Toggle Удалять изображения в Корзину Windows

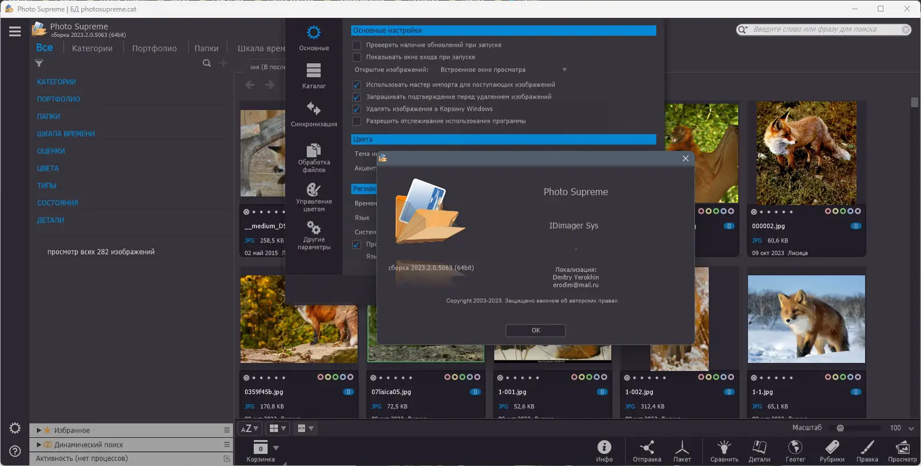click(x=356, y=109)
